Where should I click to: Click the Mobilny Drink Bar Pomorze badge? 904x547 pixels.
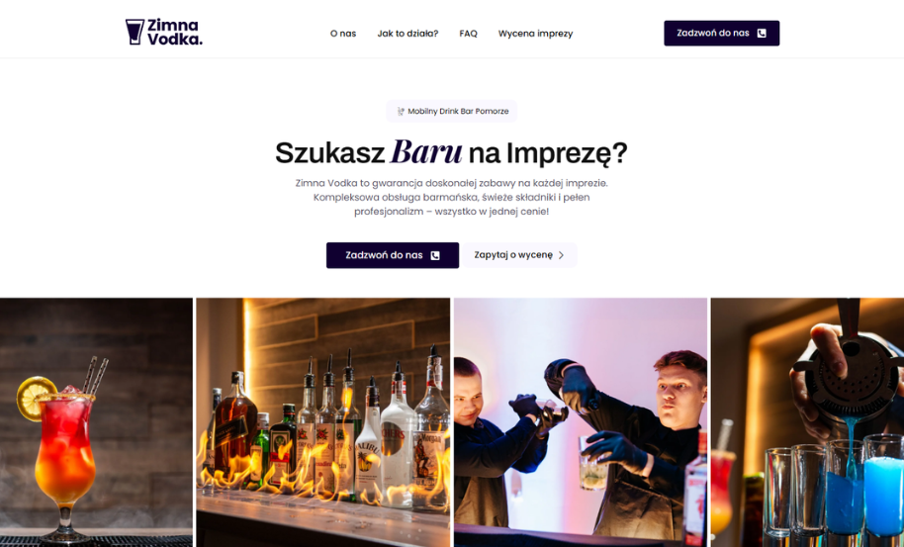[x=451, y=111]
